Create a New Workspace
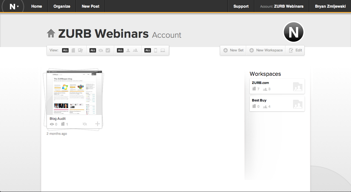This screenshot has height=192, width=351. click(x=266, y=50)
